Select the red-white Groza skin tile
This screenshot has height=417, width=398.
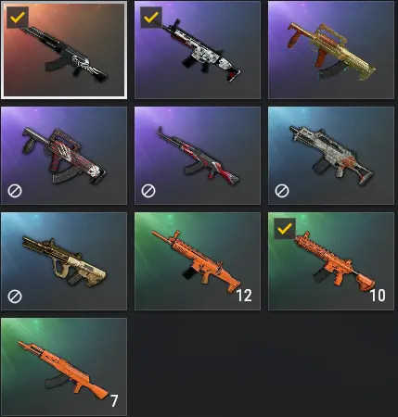tap(64, 156)
